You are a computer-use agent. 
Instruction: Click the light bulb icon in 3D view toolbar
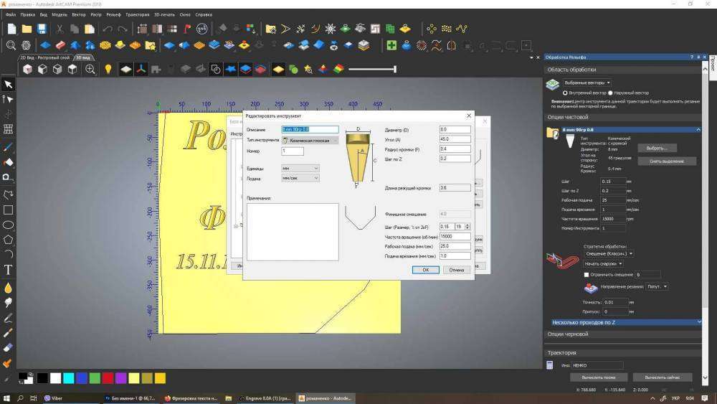[108, 70]
